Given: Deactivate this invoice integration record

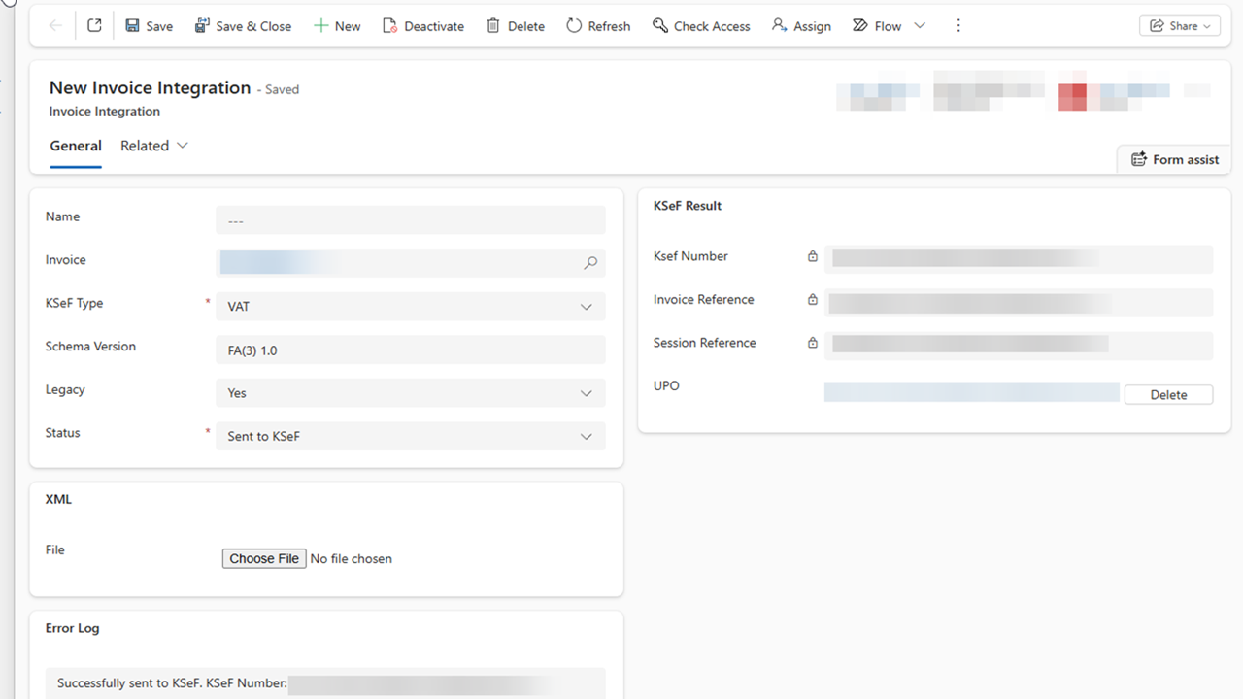Looking at the screenshot, I should tap(423, 26).
